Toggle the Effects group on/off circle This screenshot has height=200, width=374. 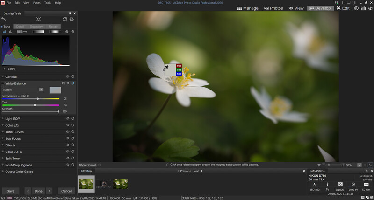pyautogui.click(x=73, y=145)
